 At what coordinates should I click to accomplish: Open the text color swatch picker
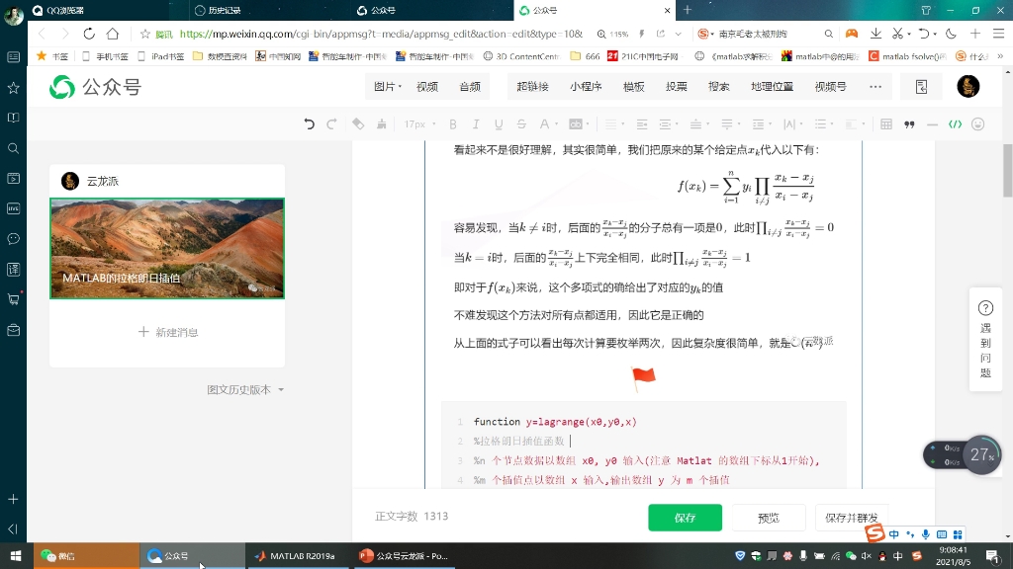coord(543,123)
